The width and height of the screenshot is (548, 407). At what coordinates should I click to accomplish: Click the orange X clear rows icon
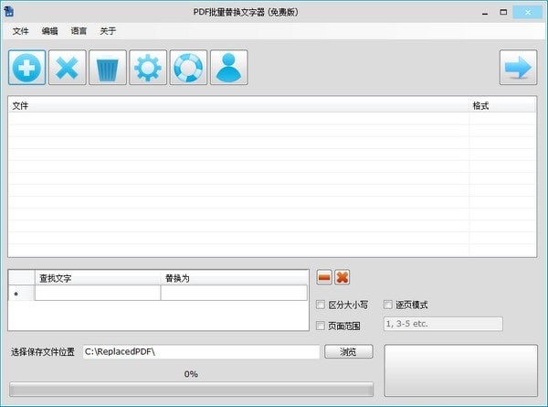(342, 277)
